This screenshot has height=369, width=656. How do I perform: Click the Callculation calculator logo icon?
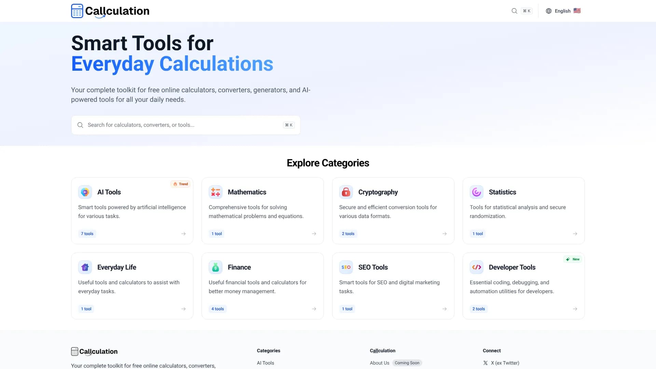click(x=77, y=11)
